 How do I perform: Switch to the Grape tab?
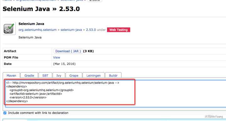coord(74,75)
